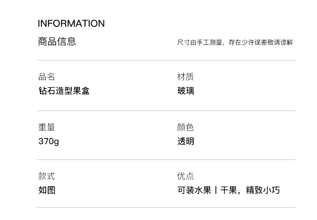Select the 商品信息 section title
Image resolution: width=317 pixels, height=220 pixels.
tap(57, 42)
